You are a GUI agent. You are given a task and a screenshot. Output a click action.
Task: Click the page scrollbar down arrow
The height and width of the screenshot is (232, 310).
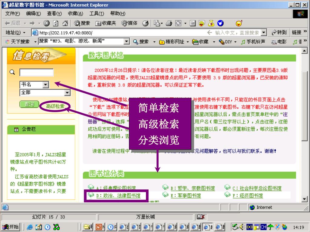305,199
